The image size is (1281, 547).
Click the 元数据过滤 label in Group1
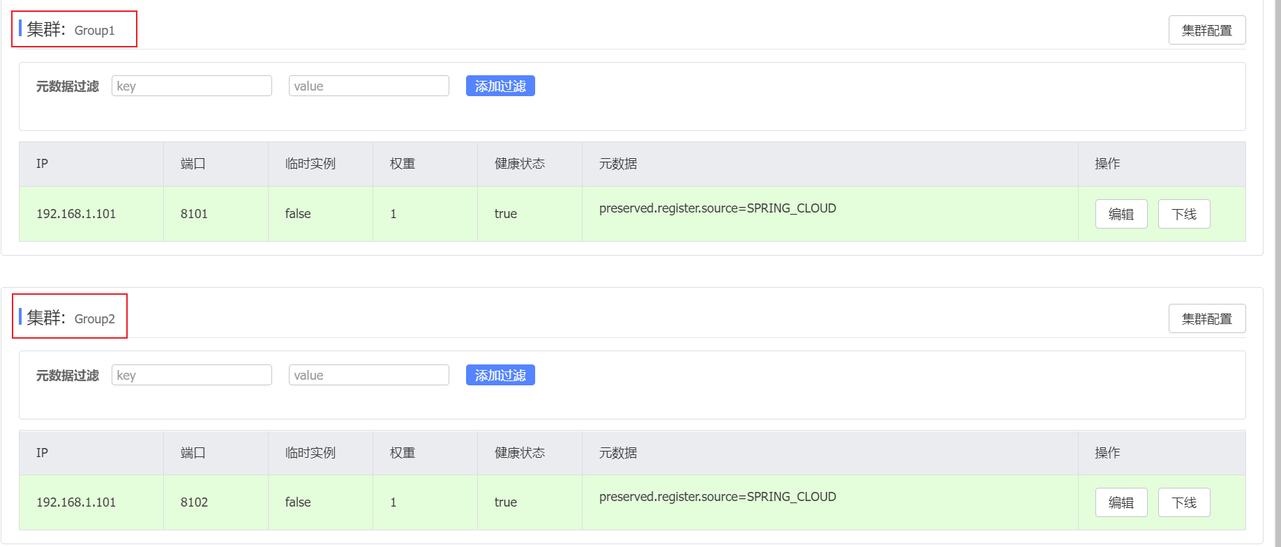[x=68, y=86]
